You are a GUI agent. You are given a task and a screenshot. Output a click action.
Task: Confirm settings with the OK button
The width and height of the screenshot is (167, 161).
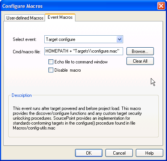(x=89, y=153)
